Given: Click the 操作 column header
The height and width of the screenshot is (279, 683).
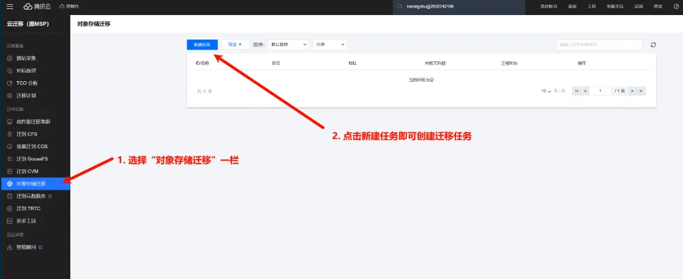Looking at the screenshot, I should pyautogui.click(x=582, y=63).
